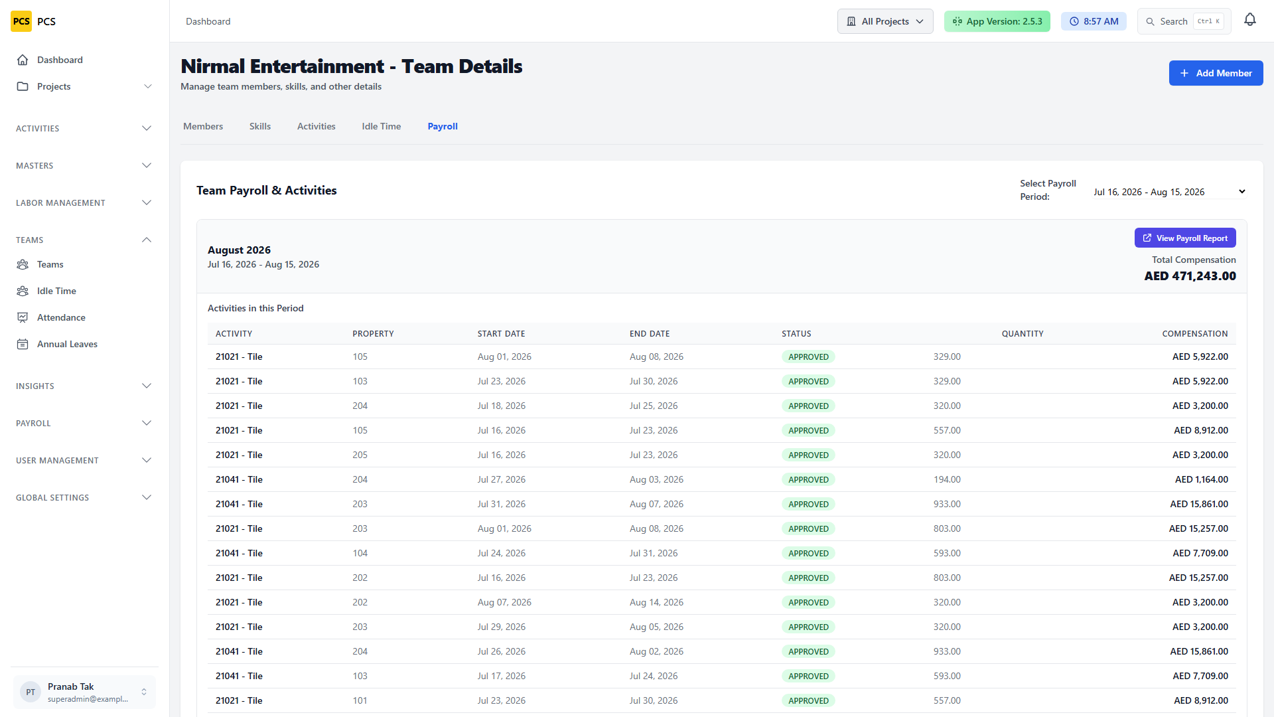Switch to the Idle Time tab
This screenshot has width=1274, height=717.
coord(382,126)
